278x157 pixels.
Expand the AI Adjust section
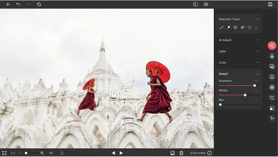point(239,40)
